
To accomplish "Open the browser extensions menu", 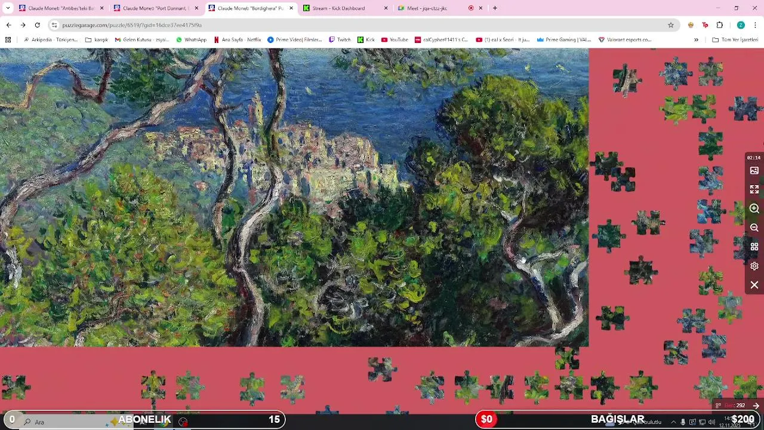I will click(720, 25).
